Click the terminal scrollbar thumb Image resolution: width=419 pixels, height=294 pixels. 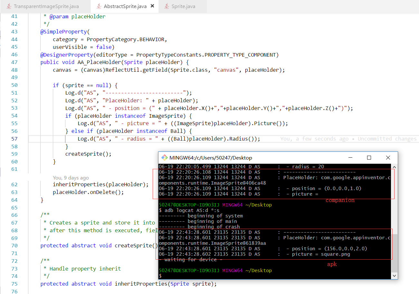pos(394,253)
